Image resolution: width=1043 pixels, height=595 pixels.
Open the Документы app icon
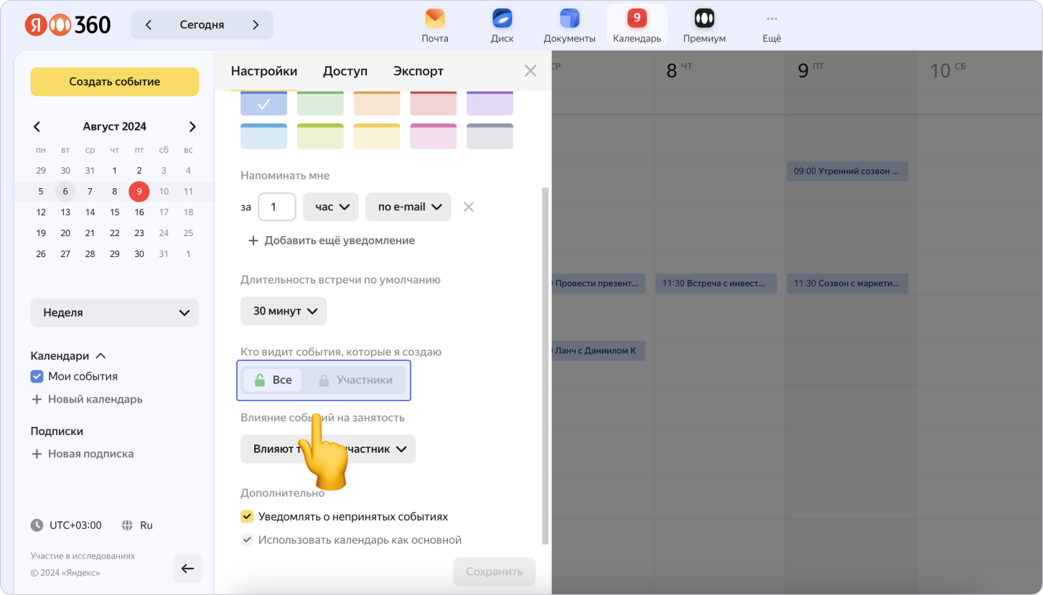click(x=569, y=19)
